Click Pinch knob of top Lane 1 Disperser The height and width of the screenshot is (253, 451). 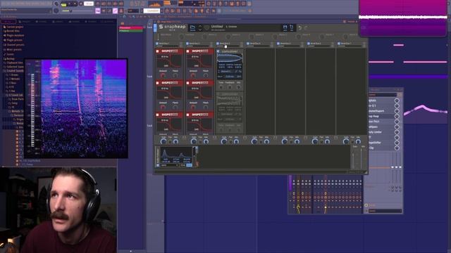[175, 75]
